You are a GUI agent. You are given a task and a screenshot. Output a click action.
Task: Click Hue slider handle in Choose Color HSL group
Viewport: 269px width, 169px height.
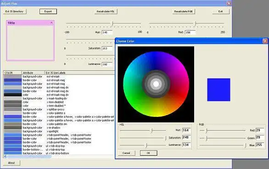pyautogui.click(x=151, y=131)
